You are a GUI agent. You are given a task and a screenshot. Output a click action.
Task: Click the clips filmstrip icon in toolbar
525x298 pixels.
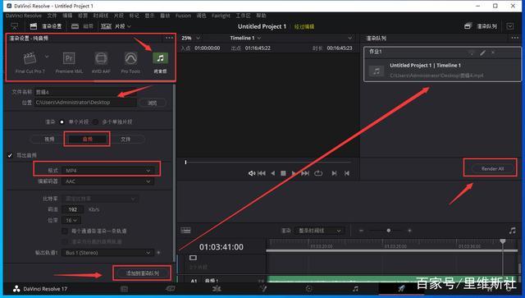pos(106,26)
